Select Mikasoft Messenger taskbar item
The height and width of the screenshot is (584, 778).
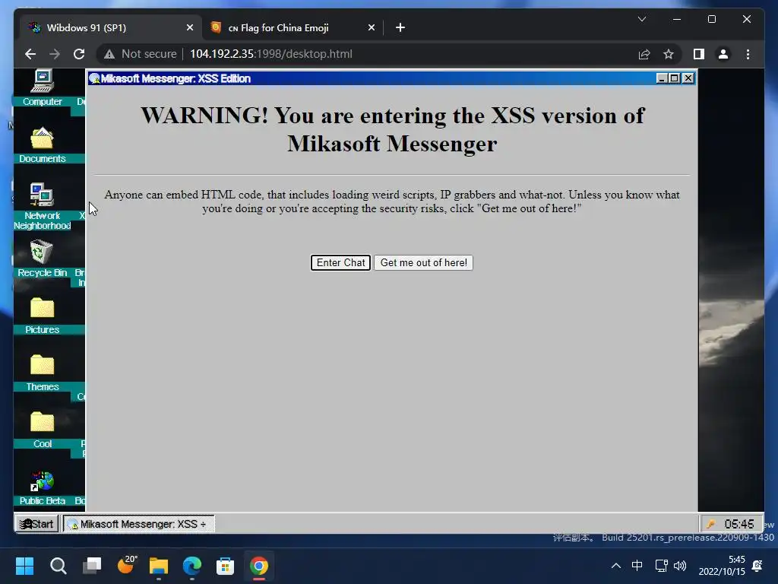pos(139,524)
